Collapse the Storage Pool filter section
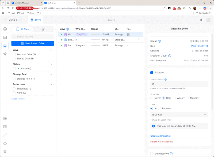This screenshot has height=157, width=214. (51, 74)
